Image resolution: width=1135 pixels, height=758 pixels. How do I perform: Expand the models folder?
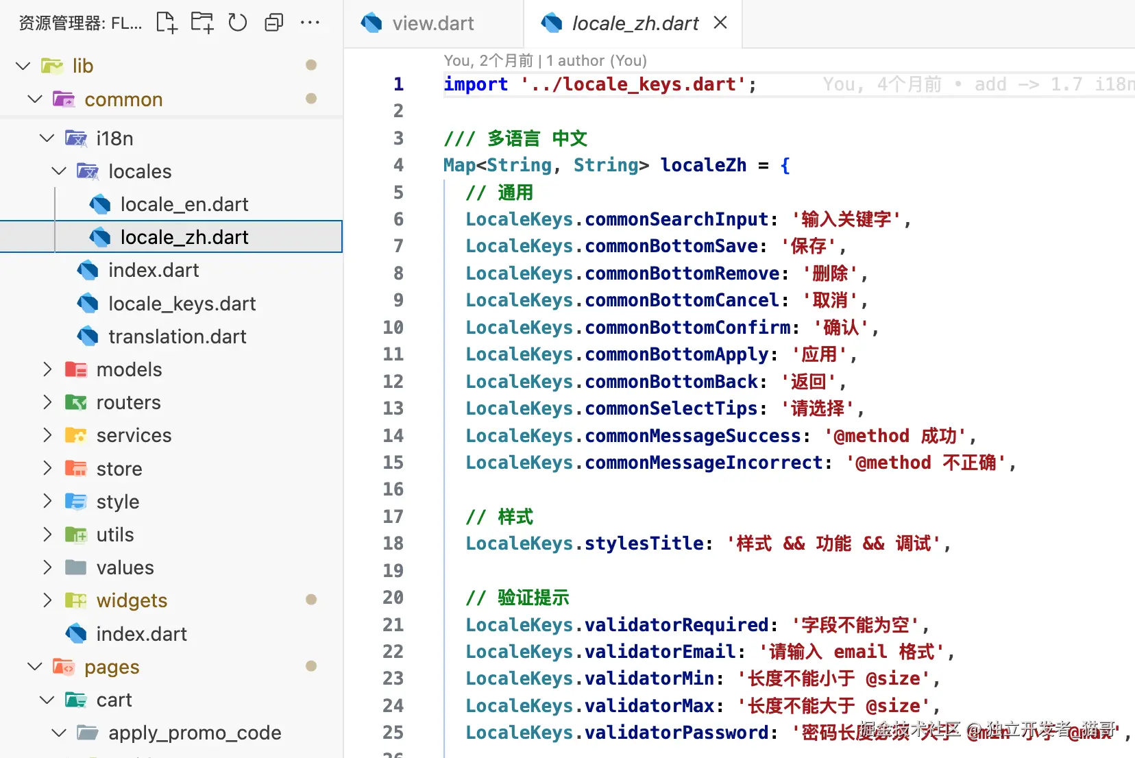(47, 369)
